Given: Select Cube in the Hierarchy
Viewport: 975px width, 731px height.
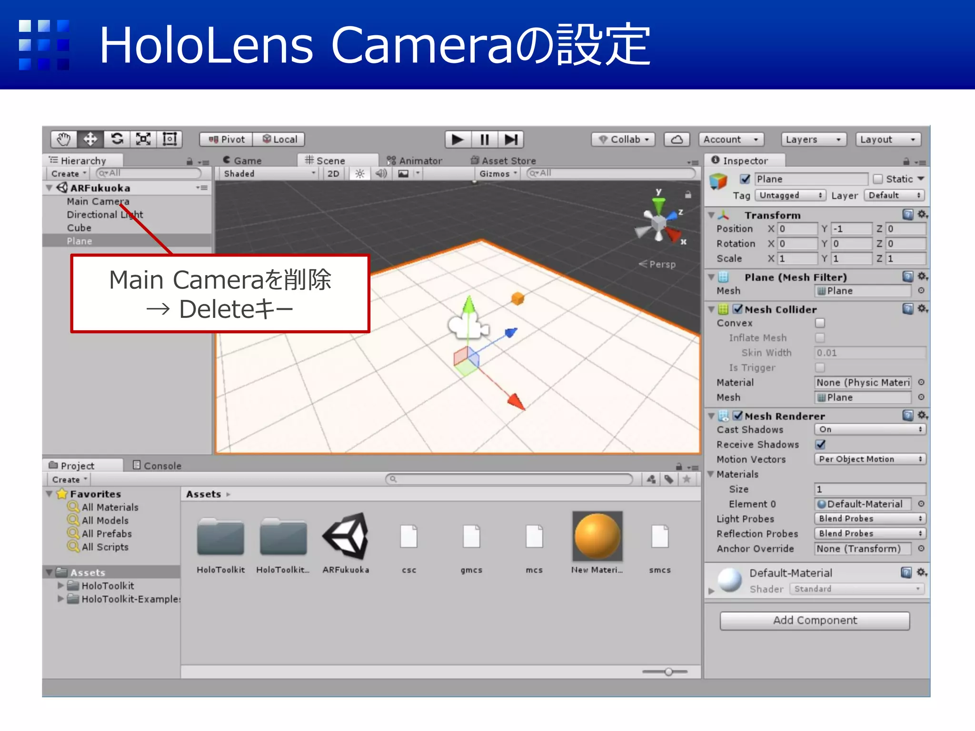Looking at the screenshot, I should click(79, 228).
